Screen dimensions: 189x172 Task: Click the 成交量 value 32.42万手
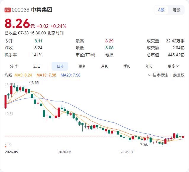(x=175, y=41)
